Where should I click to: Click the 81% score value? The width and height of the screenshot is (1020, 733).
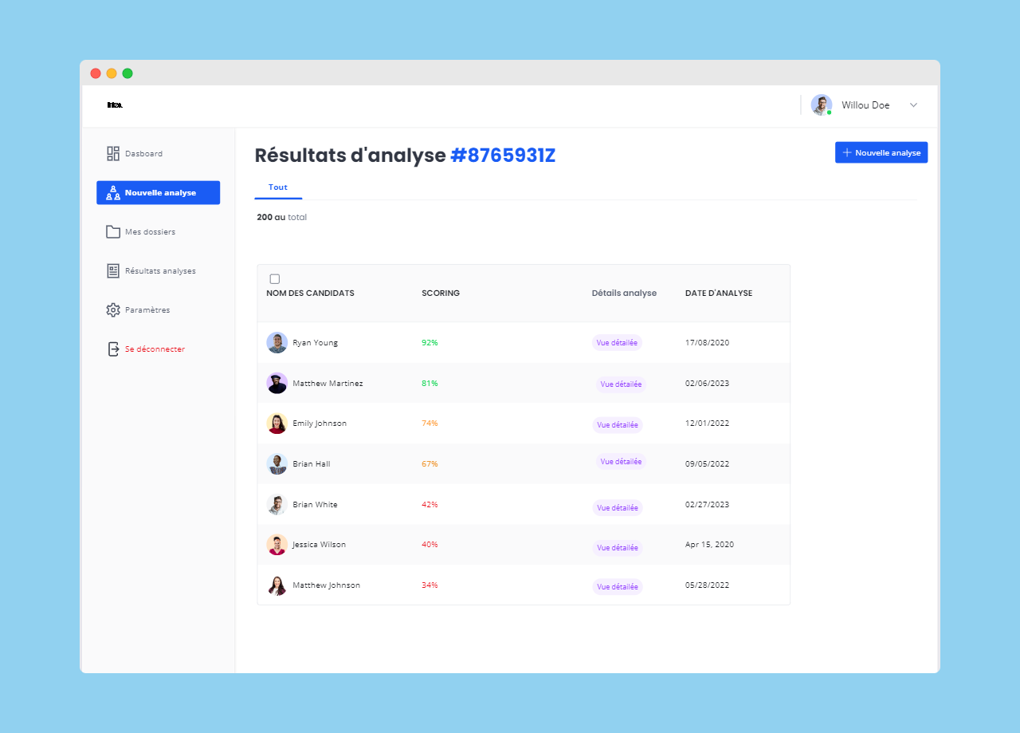[430, 383]
